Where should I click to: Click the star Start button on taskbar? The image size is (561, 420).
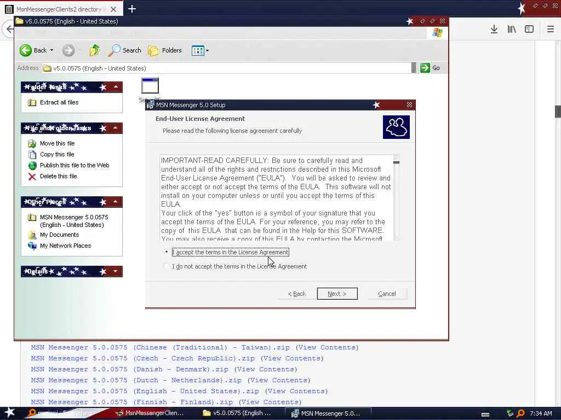[9, 412]
